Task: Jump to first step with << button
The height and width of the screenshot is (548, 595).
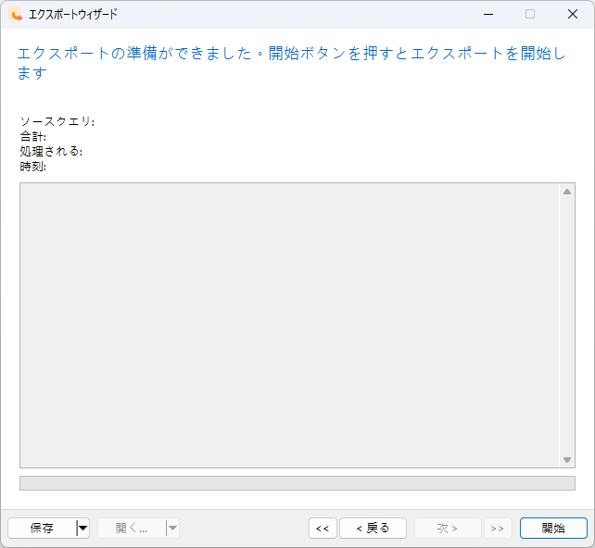Action: [323, 528]
